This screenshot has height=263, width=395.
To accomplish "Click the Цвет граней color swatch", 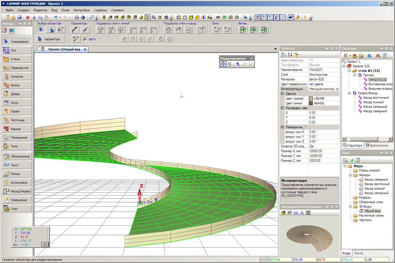I will coord(311,98).
